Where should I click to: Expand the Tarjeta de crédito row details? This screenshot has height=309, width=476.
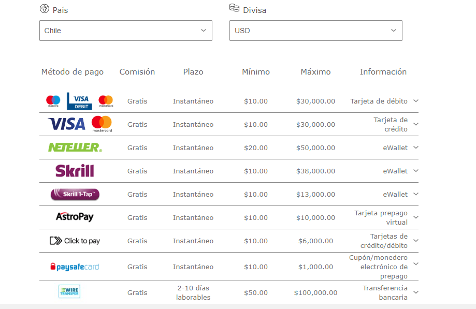point(416,124)
